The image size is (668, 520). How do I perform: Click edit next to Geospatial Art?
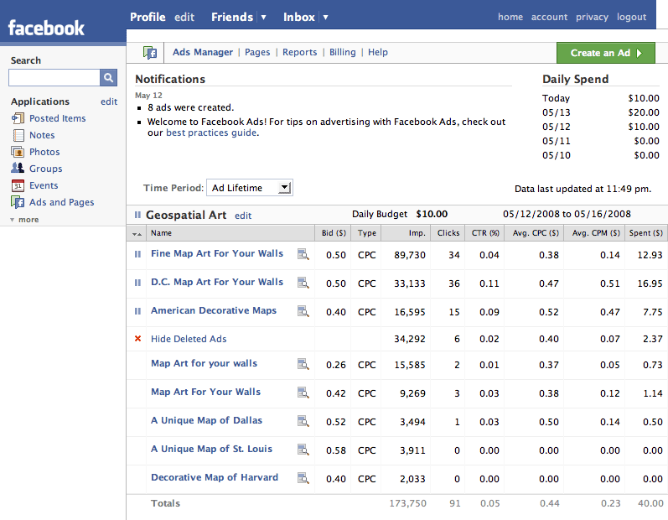pyautogui.click(x=243, y=216)
